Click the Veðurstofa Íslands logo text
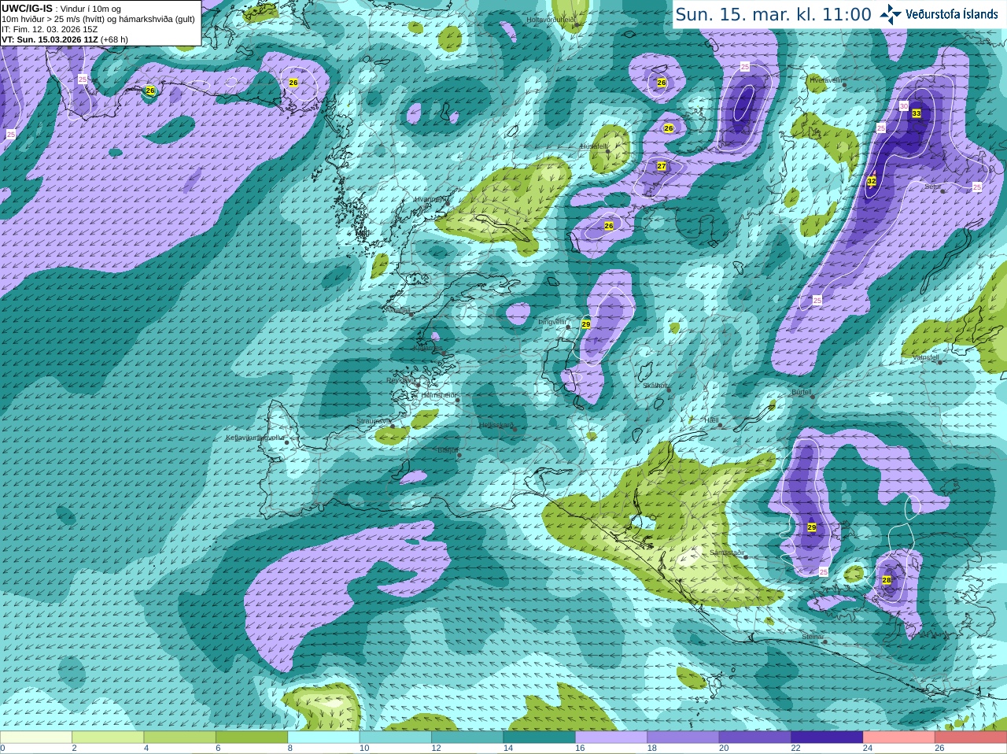Image resolution: width=1007 pixels, height=754 pixels. point(952,14)
